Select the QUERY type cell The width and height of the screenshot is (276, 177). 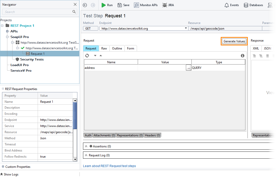pyautogui.click(x=218, y=68)
